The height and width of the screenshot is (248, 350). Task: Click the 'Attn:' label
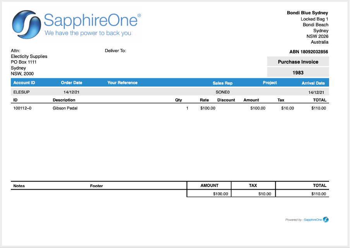15,51
